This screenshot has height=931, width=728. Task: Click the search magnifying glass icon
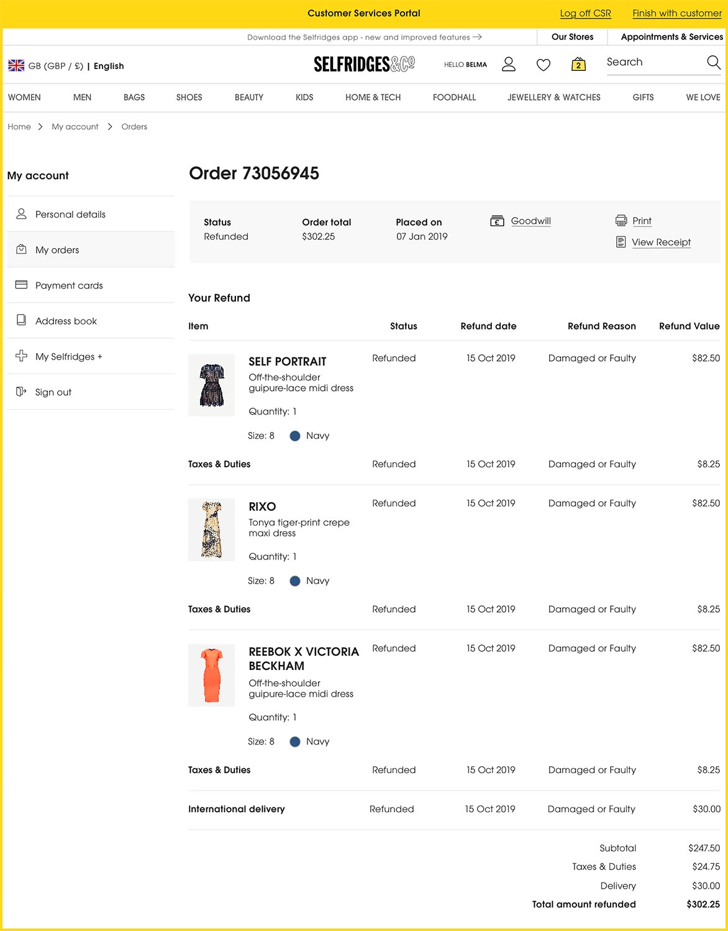coord(713,62)
